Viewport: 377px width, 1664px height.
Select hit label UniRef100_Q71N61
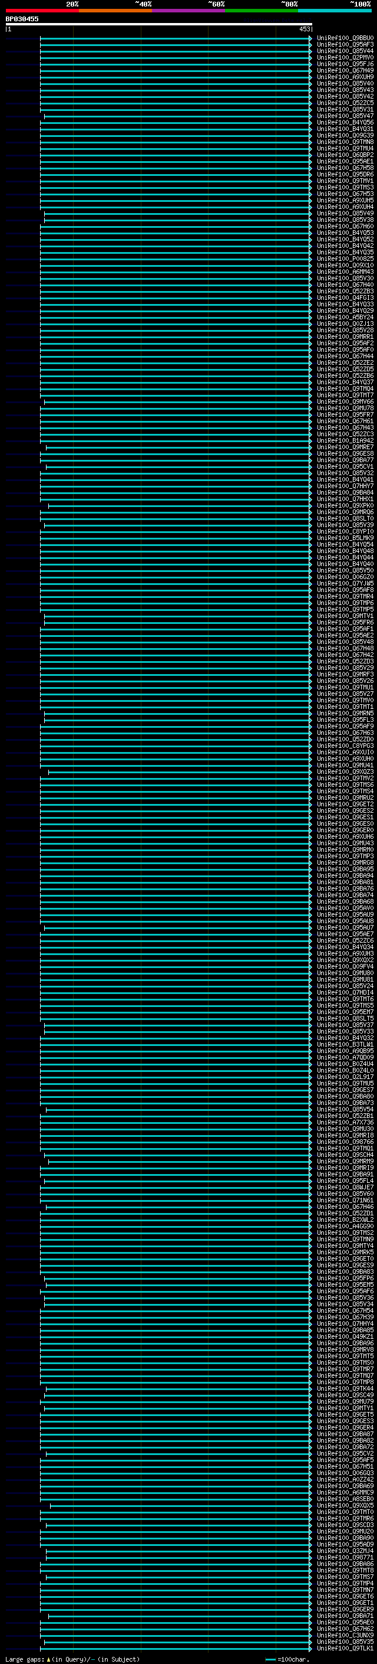click(345, 1200)
